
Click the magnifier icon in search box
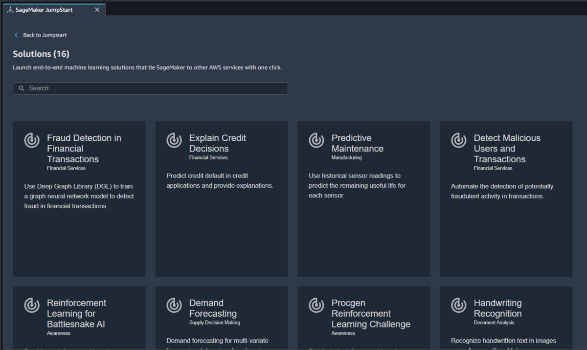(22, 88)
